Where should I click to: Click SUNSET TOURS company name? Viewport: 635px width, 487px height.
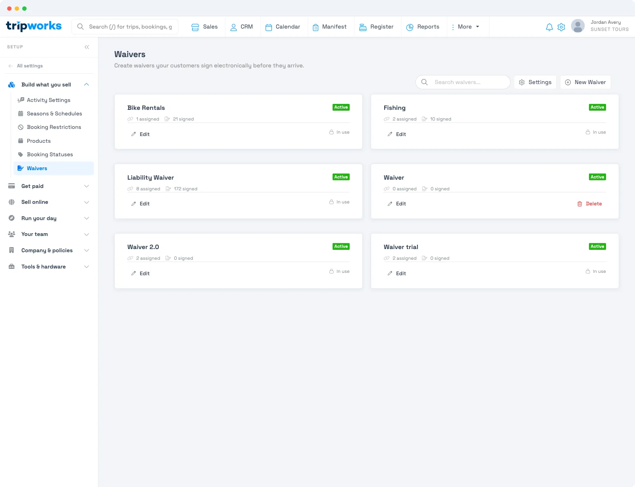click(610, 29)
